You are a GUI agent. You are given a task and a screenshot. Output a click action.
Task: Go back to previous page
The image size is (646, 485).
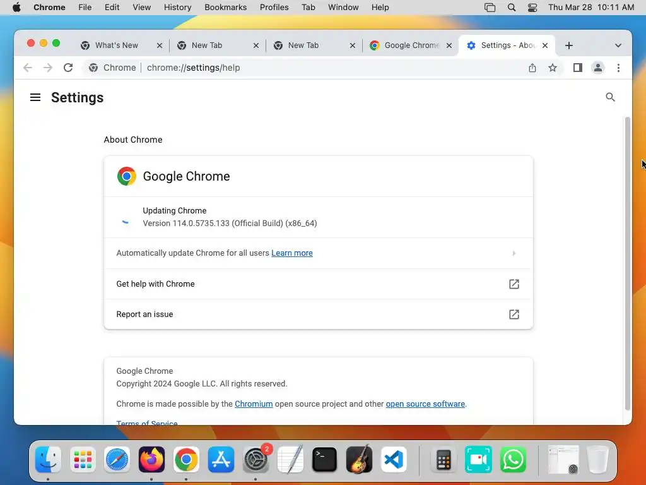pos(28,68)
